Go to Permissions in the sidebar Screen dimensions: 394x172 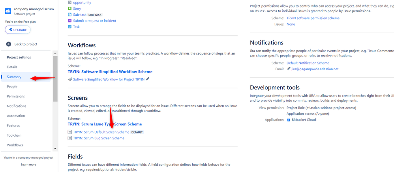coord(16,96)
